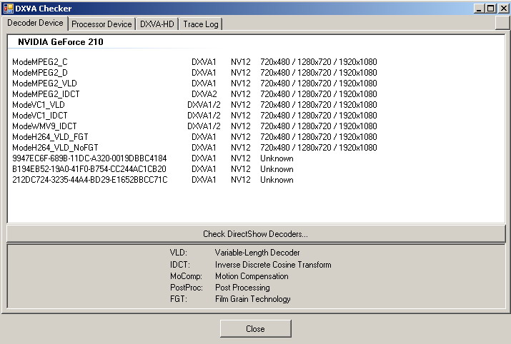The image size is (511, 344).
Task: Click the IDCT: legend label
Action: [x=180, y=265]
